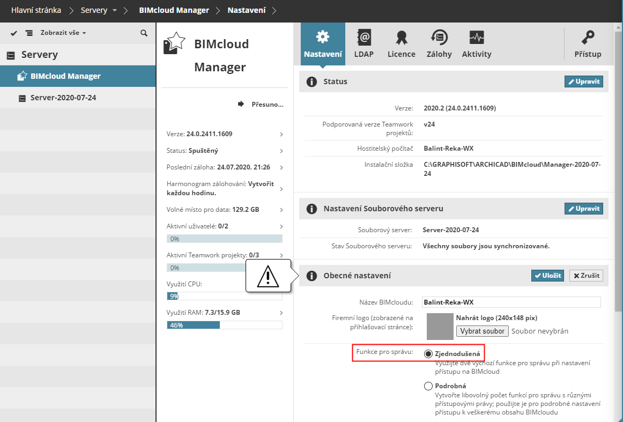The height and width of the screenshot is (422, 623).
Task: Click Upravit in the Status section
Action: (x=584, y=82)
